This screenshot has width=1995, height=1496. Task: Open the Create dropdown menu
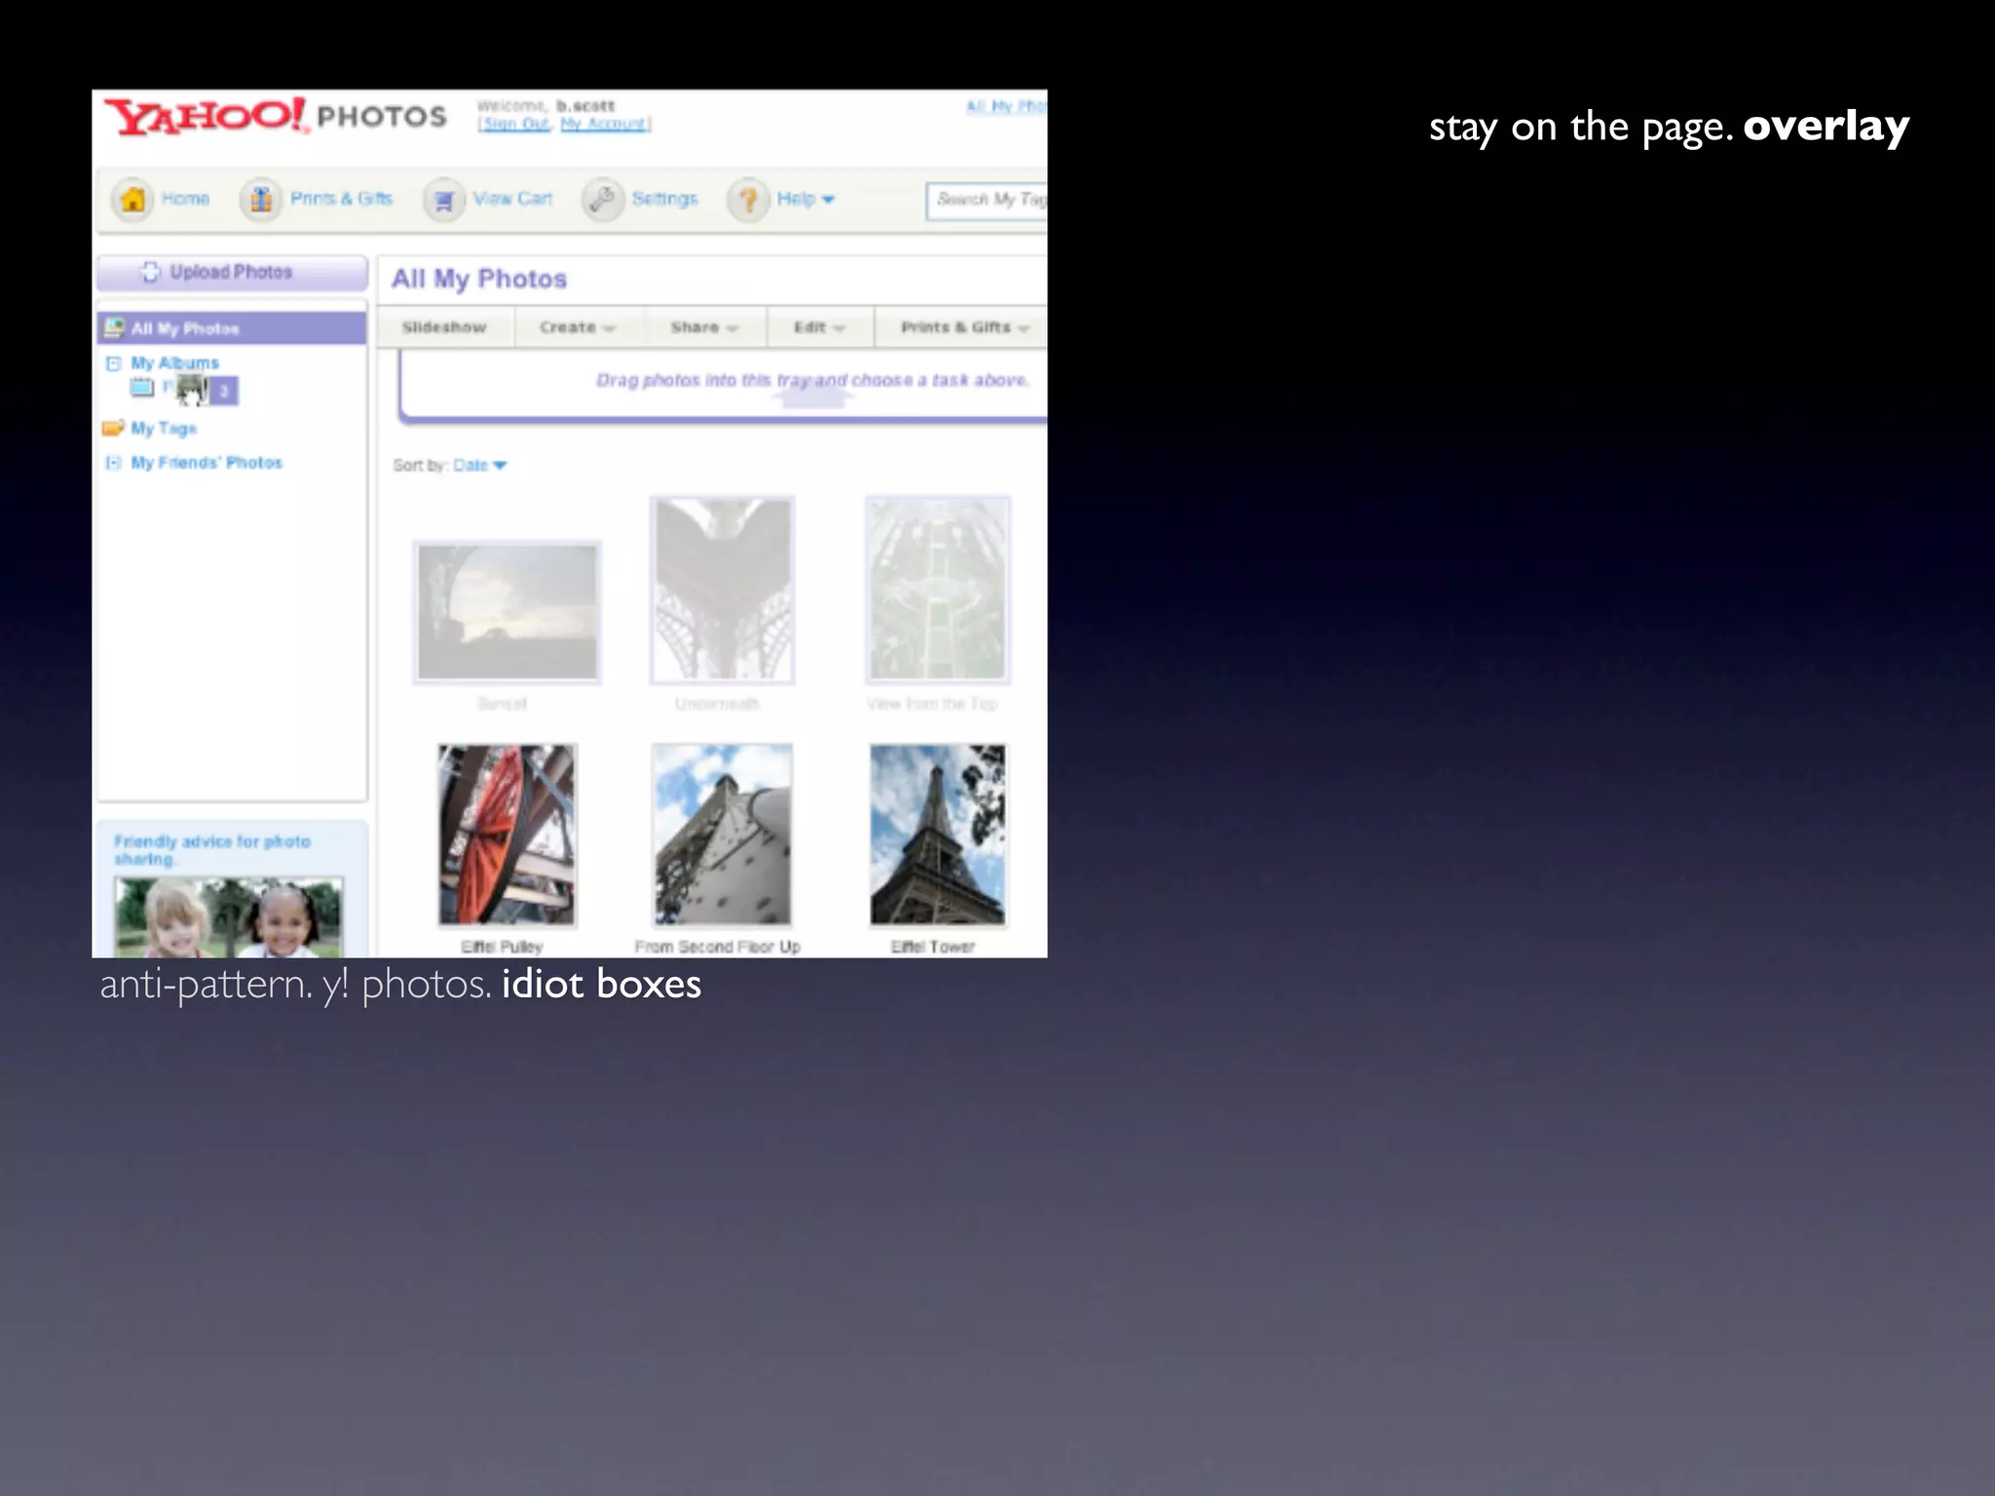(578, 327)
